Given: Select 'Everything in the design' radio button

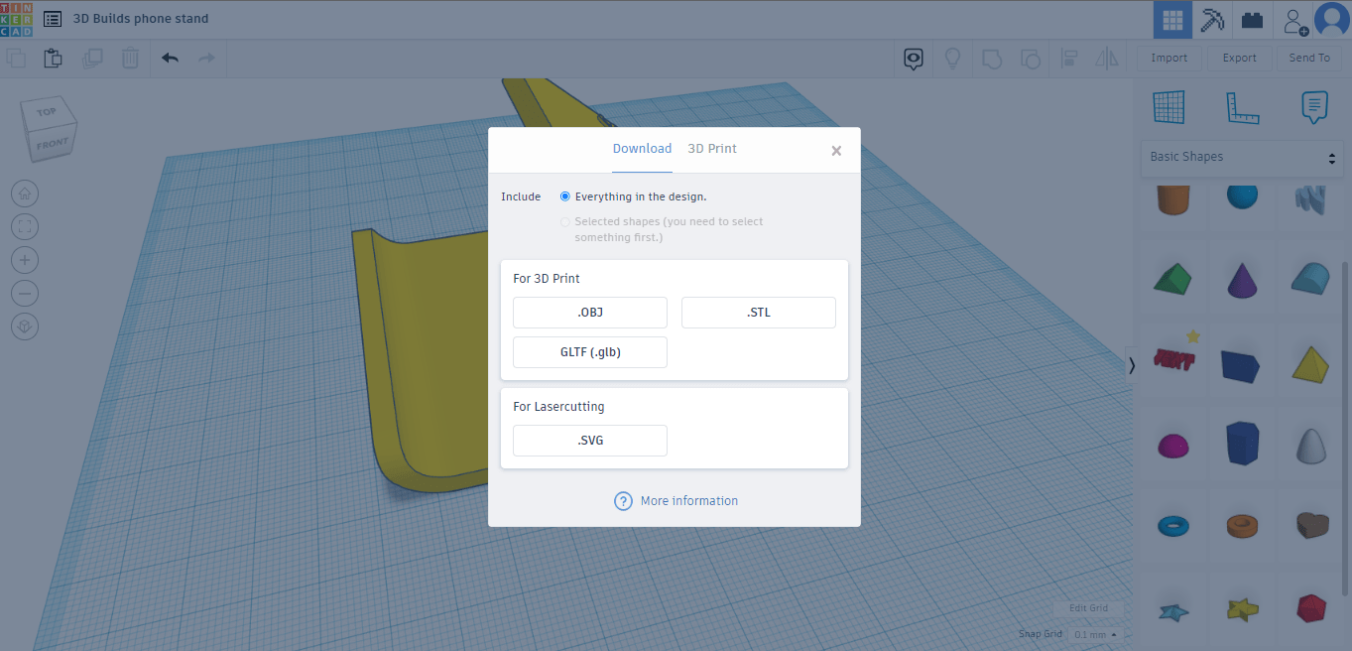Looking at the screenshot, I should pos(565,196).
